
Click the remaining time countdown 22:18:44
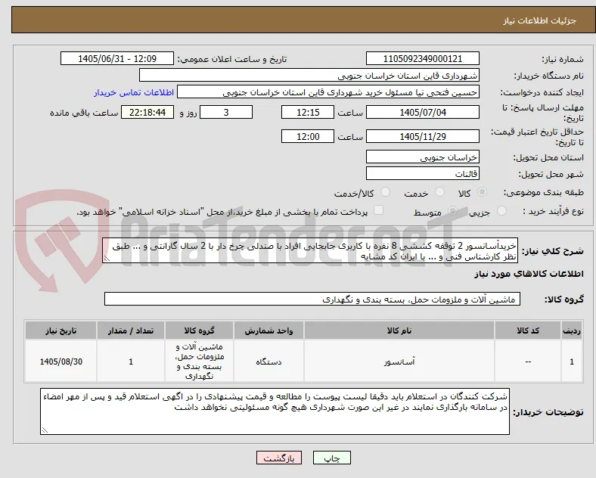click(x=147, y=113)
